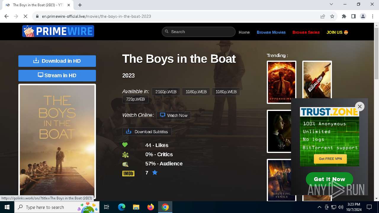Launch Firefox from taskbar
Screen dimensions: 379x213
(x=151, y=207)
